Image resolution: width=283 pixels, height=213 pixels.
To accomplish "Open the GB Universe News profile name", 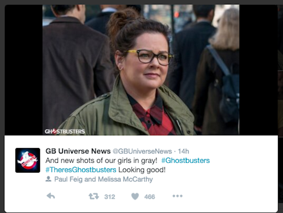I will coord(78,151).
